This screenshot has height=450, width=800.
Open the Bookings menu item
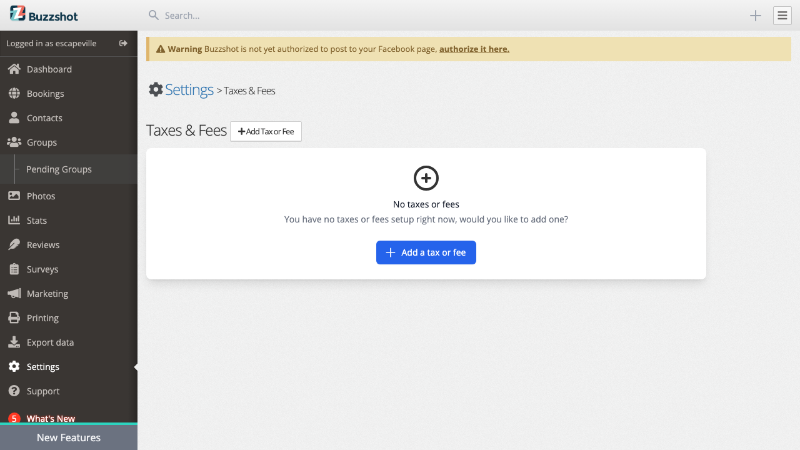[x=44, y=93]
